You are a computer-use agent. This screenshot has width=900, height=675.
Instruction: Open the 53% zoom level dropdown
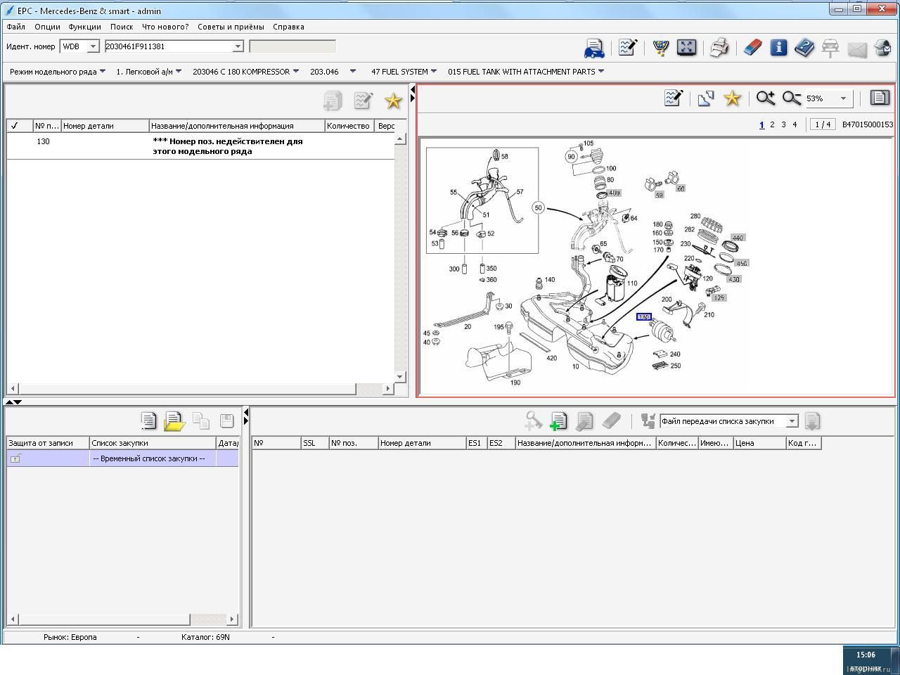(x=843, y=98)
